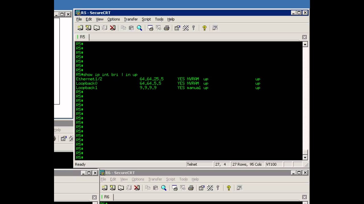Click Quick Connect icon in R6 toolbar
The width and height of the screenshot is (364, 204).
pos(113,188)
